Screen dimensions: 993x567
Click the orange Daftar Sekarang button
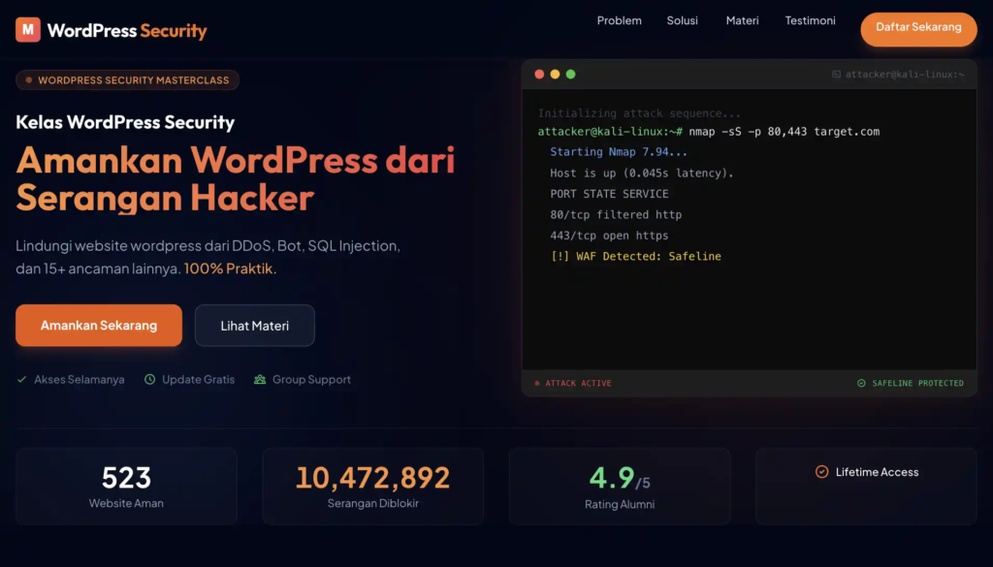coord(918,29)
